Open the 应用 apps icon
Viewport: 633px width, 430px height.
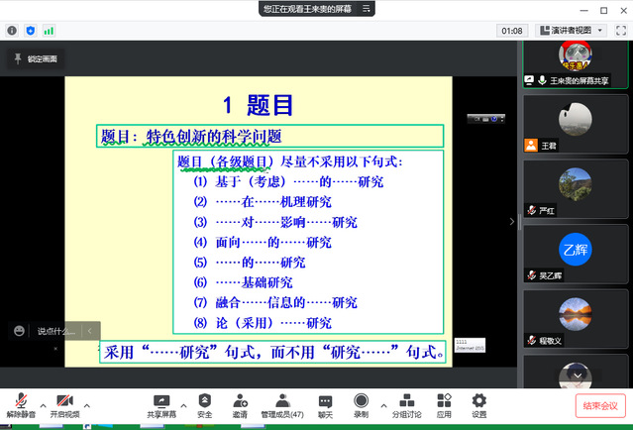coord(443,404)
